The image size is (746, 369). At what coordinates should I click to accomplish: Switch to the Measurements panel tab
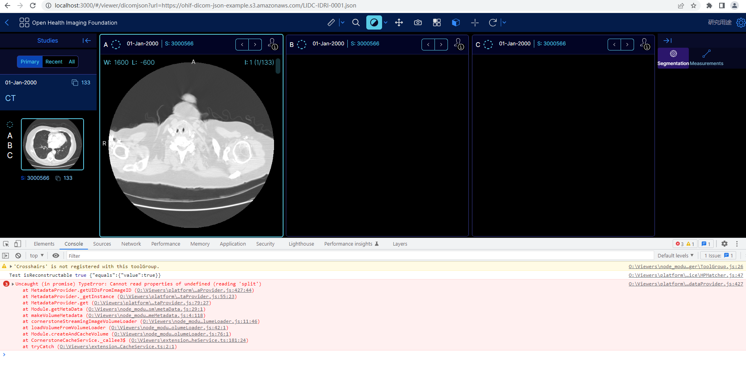(x=707, y=58)
